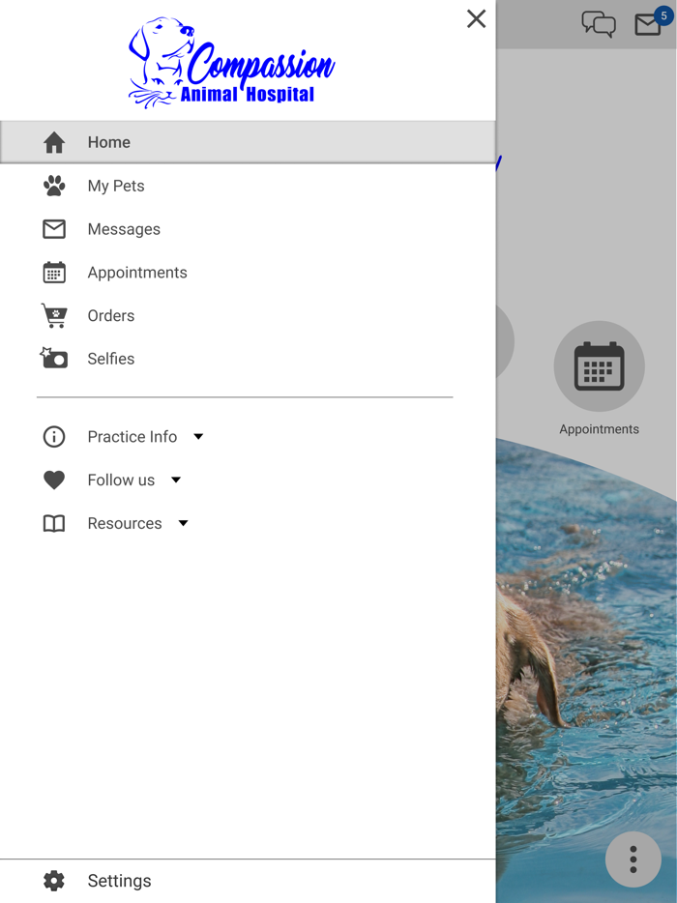Expand the Follow us dropdown arrow
Viewport: 677px width, 903px height.
(176, 480)
